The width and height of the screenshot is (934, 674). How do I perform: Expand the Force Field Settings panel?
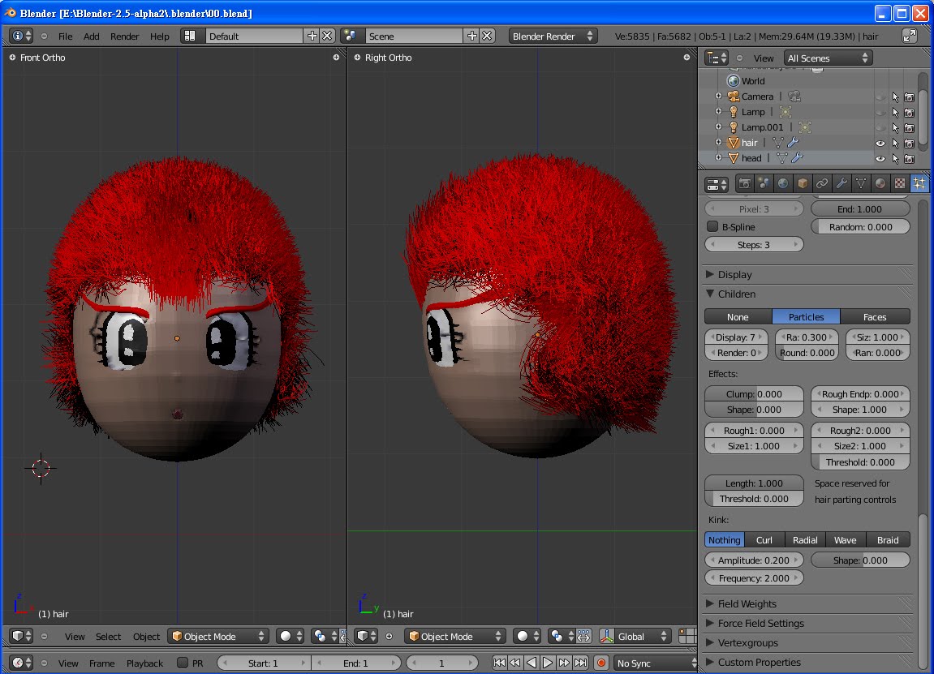pyautogui.click(x=710, y=624)
